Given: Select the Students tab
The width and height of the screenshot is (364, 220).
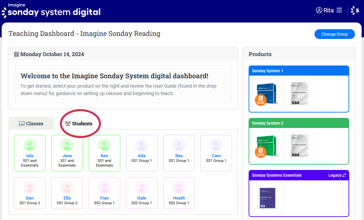Looking at the screenshot, I should (x=79, y=124).
